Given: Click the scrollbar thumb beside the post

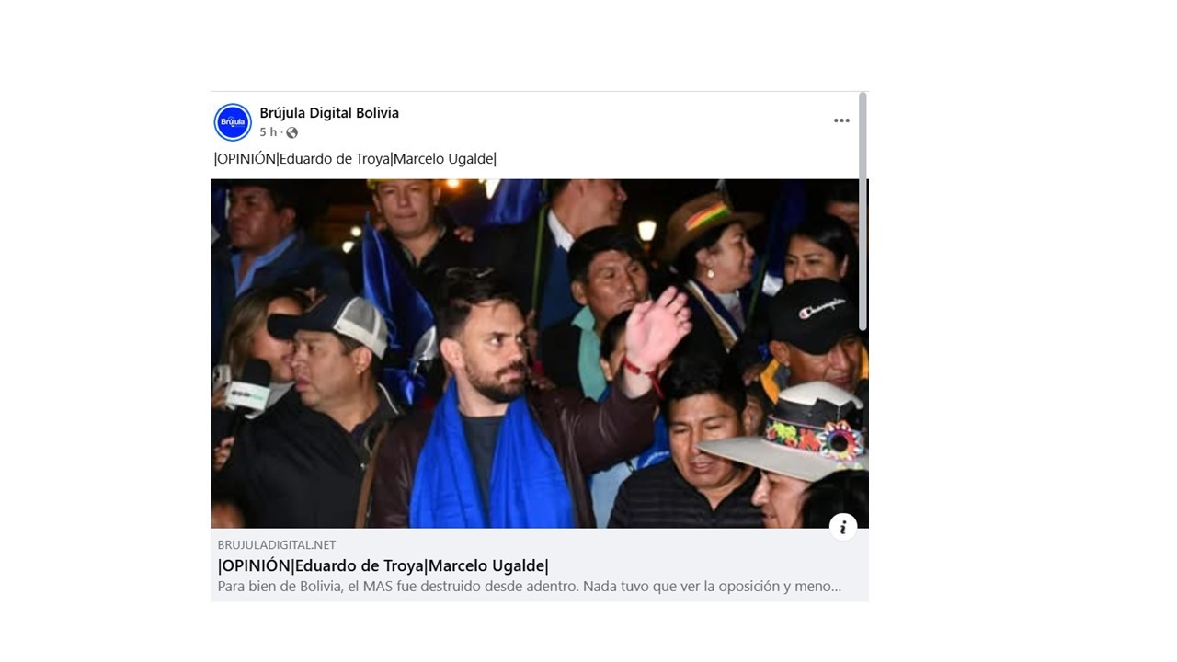Looking at the screenshot, I should click(x=863, y=211).
